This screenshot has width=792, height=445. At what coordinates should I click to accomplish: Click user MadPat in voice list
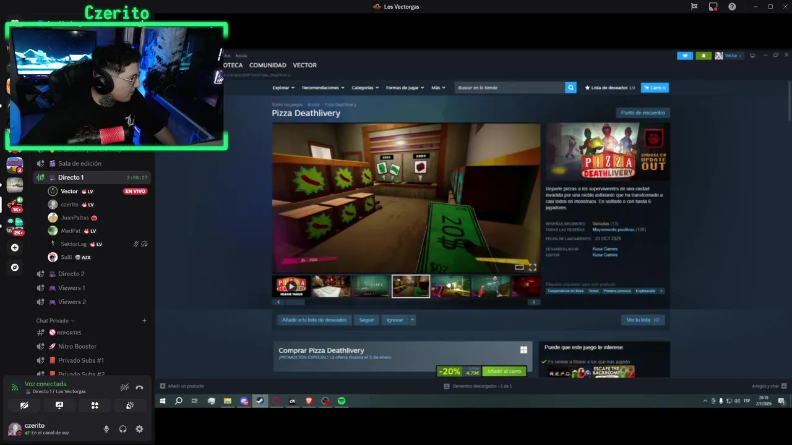tap(98, 231)
